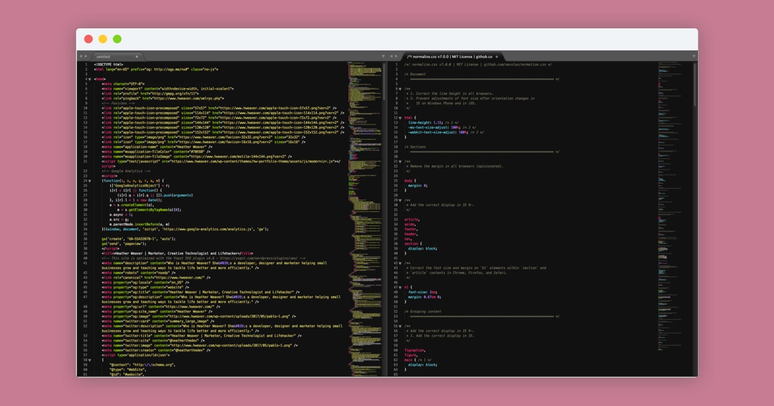Click the 'nav,' selector
The image size is (774, 406).
[408, 238]
